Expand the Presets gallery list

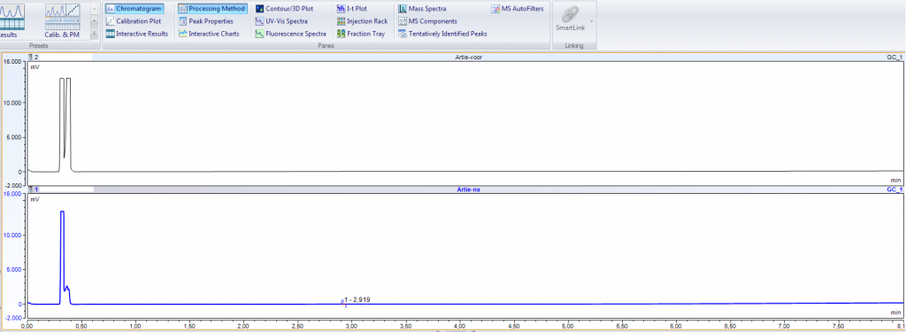[94, 34]
